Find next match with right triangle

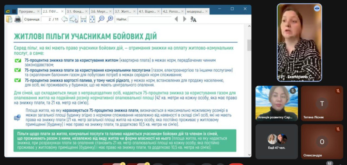click(x=185, y=19)
